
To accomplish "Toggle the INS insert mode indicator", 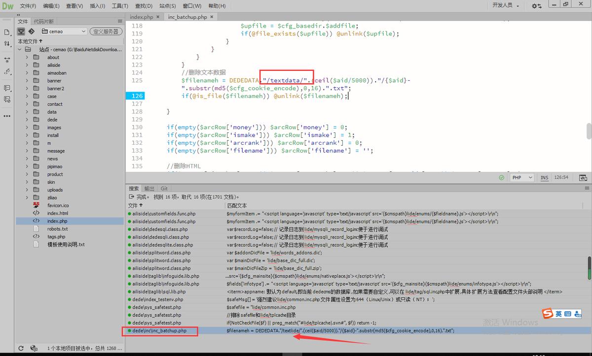I will point(544,178).
